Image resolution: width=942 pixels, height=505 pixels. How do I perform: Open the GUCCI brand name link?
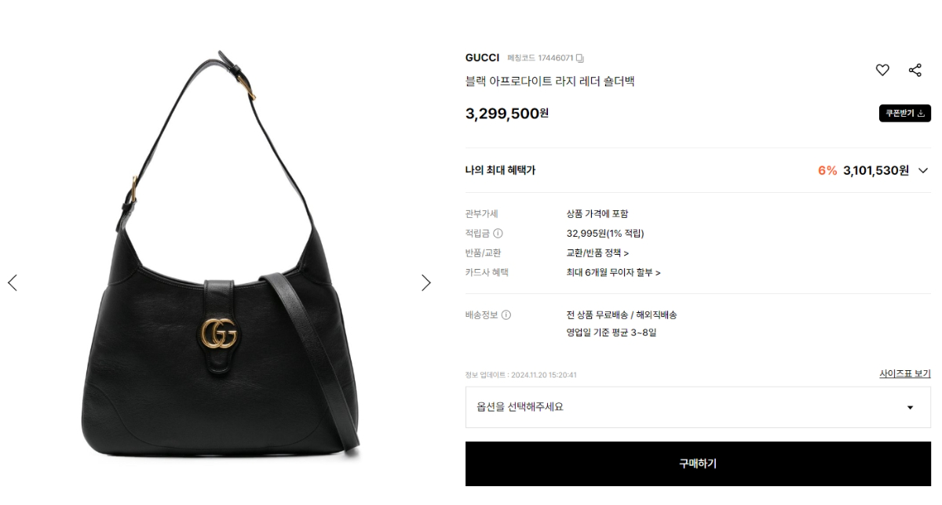click(482, 58)
